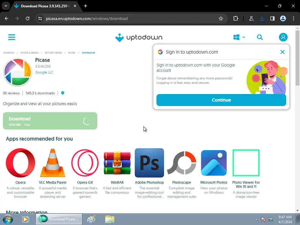
Task: Open a new browser tab
Action: 86,6
